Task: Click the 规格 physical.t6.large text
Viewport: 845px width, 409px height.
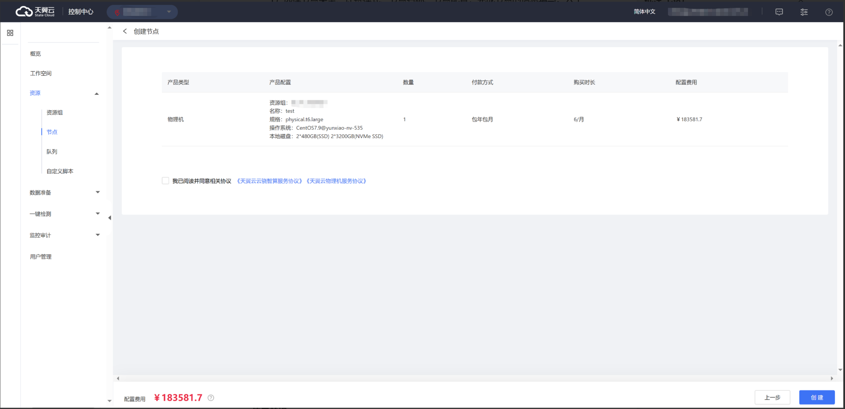Action: point(296,119)
